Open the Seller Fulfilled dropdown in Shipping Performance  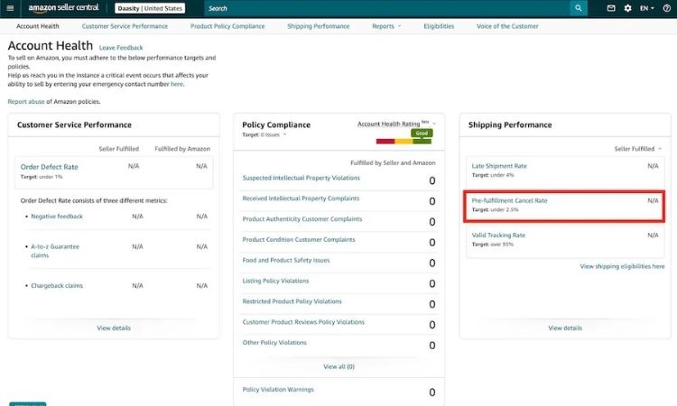[x=638, y=149]
